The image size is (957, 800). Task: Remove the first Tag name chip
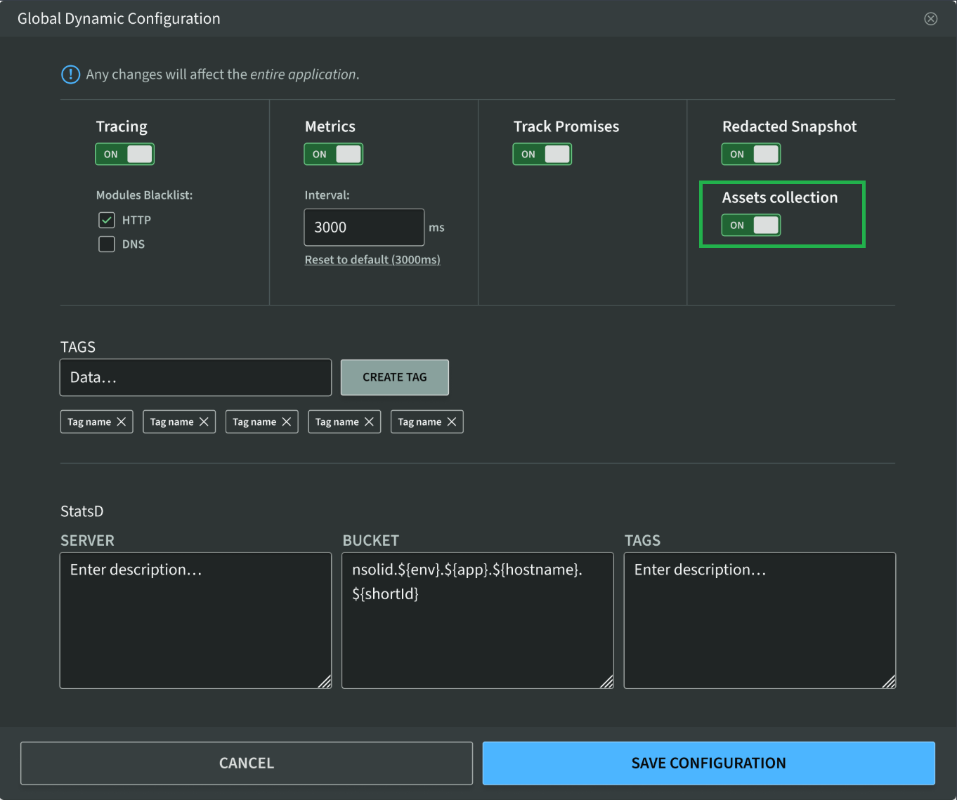pyautogui.click(x=122, y=421)
